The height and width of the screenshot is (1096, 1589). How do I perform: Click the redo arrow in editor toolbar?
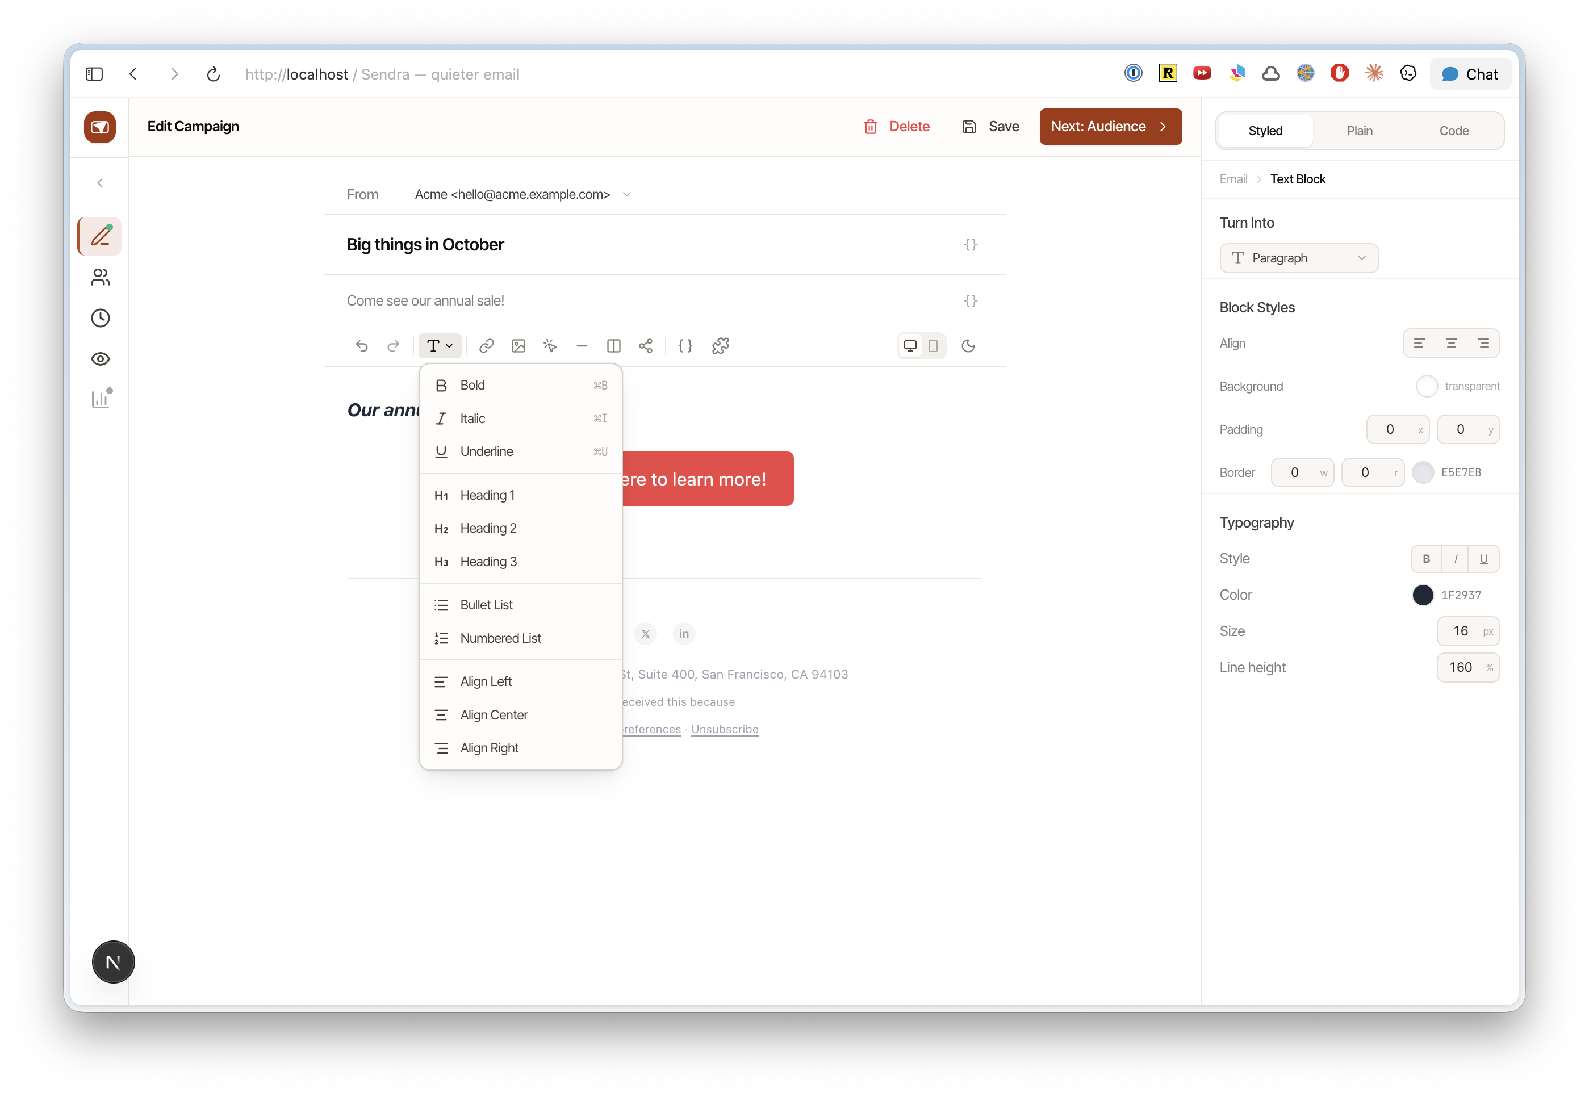click(394, 346)
